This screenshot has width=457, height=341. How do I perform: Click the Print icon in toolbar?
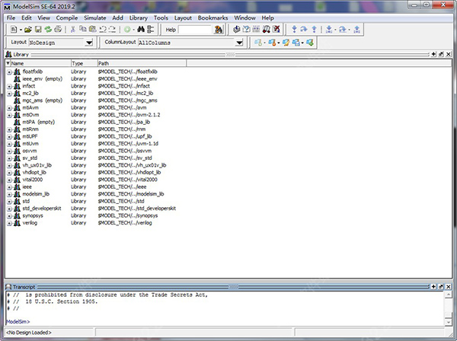(x=57, y=29)
